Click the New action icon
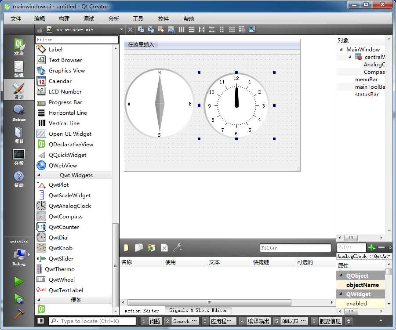 click(x=126, y=248)
